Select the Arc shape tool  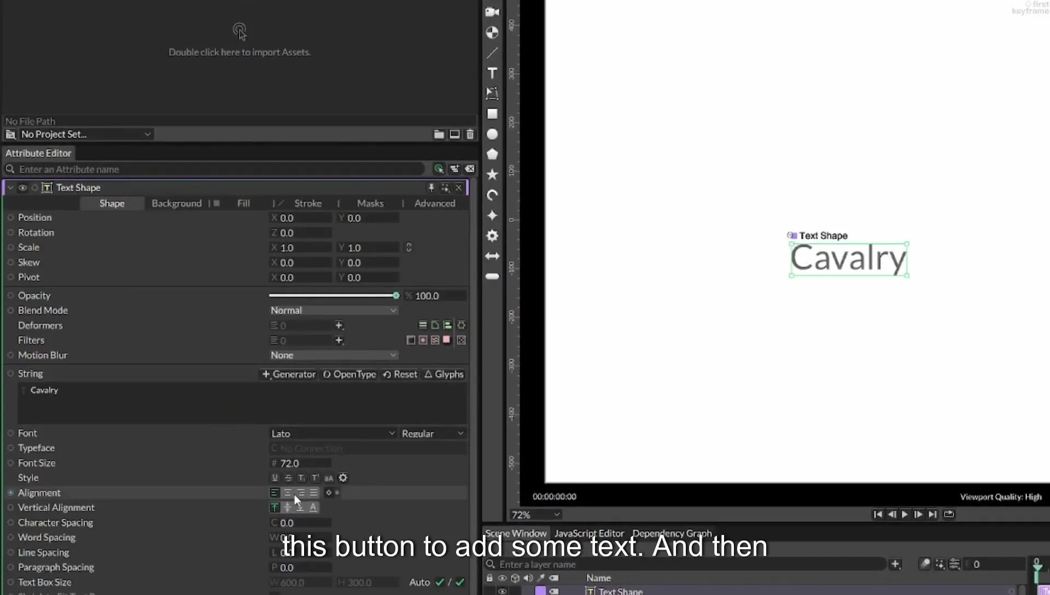(492, 195)
